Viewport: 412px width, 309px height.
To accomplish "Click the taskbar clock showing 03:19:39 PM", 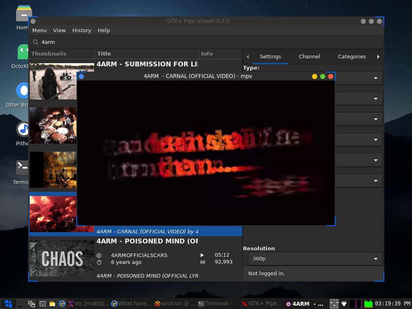I will point(393,304).
